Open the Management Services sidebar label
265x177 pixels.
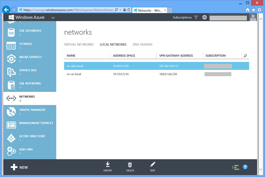point(36,123)
